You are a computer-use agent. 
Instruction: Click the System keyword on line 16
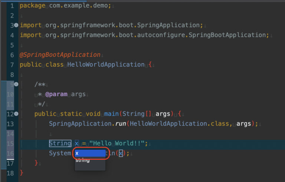[x=60, y=153]
